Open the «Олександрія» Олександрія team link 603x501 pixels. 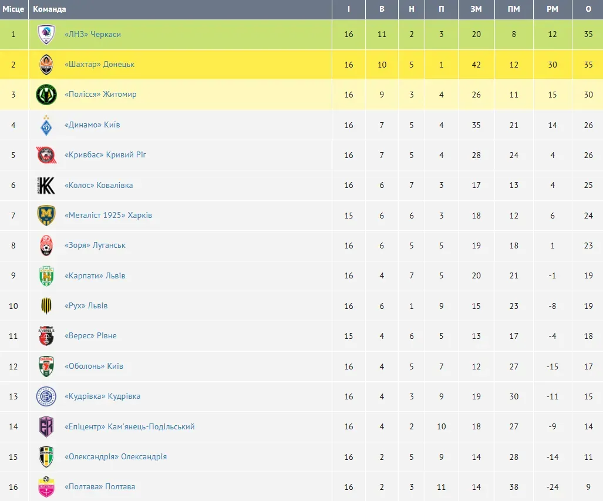tap(115, 457)
